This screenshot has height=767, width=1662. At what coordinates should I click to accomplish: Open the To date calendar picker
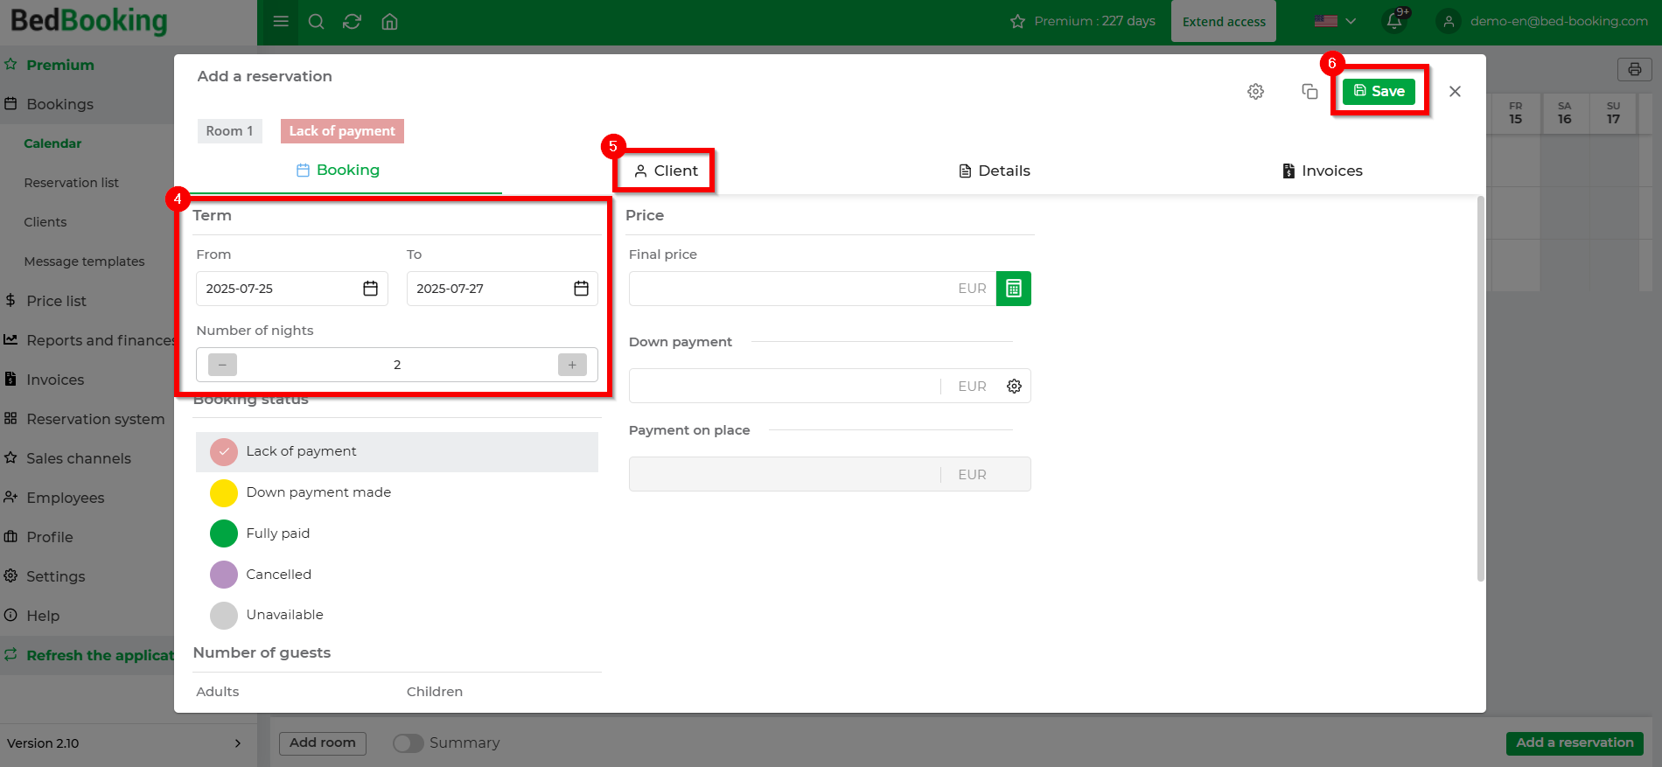point(581,289)
